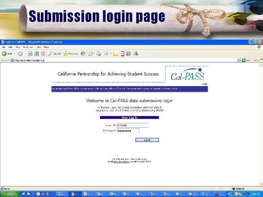Click the Back arrow button
This screenshot has height=197, width=263.
(x=4, y=54)
